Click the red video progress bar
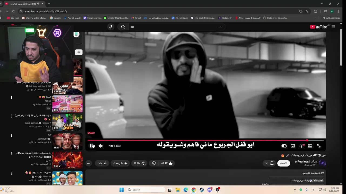The height and width of the screenshot is (194, 346). coord(205,140)
